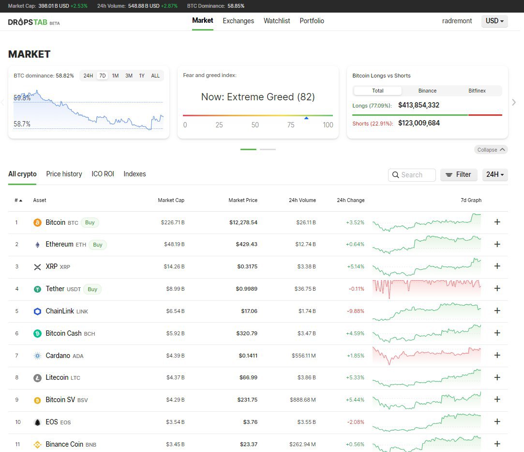Add Tether using its plus icon
The width and height of the screenshot is (524, 452).
(497, 288)
